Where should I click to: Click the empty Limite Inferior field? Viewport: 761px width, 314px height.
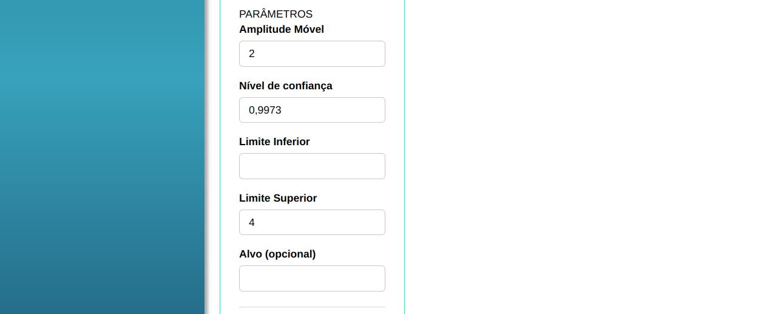click(x=312, y=166)
